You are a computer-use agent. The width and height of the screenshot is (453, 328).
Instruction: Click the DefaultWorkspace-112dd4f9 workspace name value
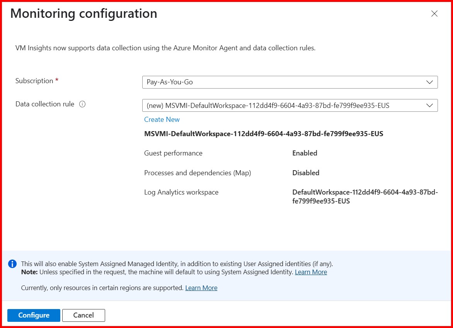pyautogui.click(x=365, y=196)
